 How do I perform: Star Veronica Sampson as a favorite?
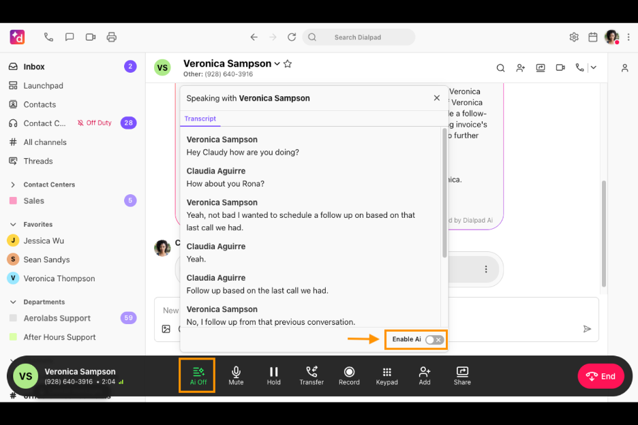point(287,63)
